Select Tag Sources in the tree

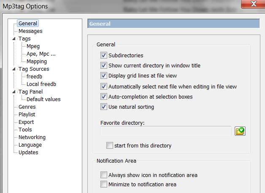tap(34, 69)
